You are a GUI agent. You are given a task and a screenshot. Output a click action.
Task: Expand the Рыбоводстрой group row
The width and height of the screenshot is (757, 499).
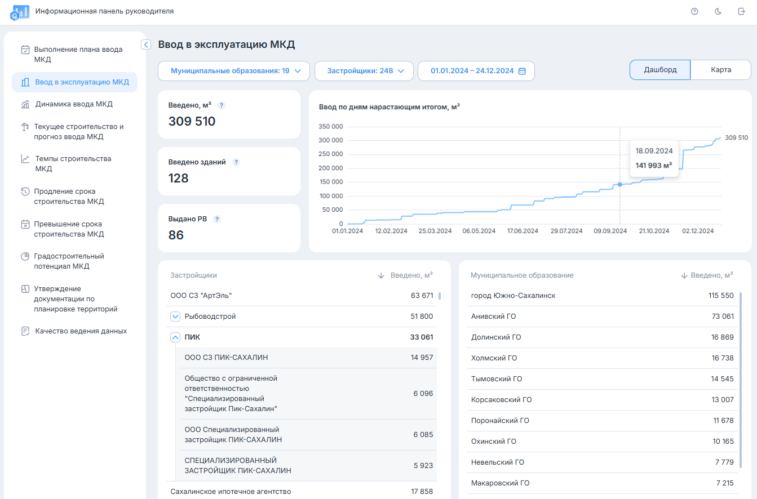[x=175, y=317]
